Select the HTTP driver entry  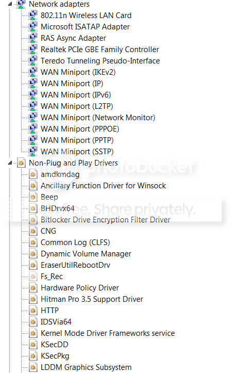click(x=49, y=311)
